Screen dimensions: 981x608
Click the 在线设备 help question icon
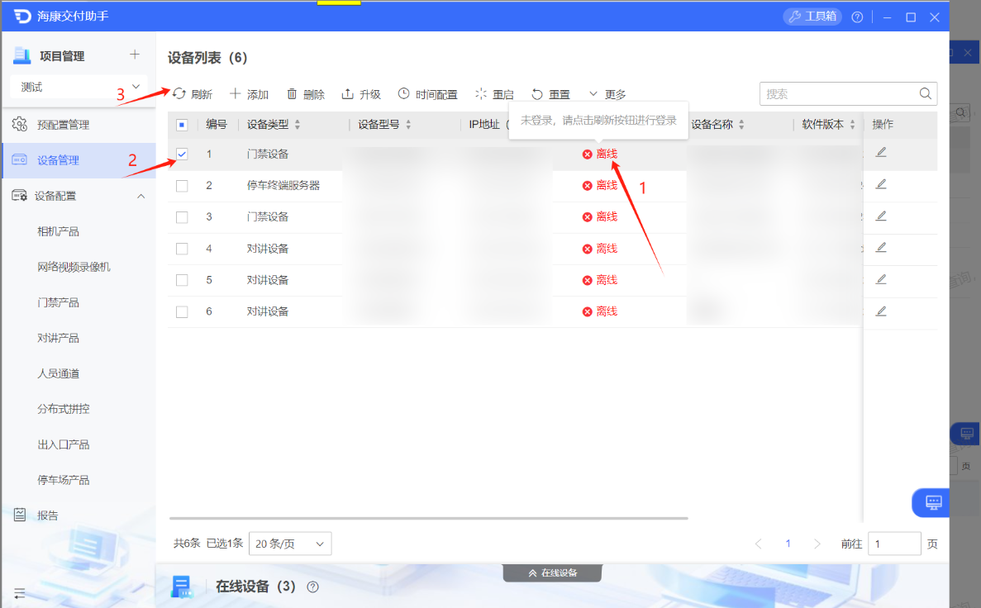(313, 587)
